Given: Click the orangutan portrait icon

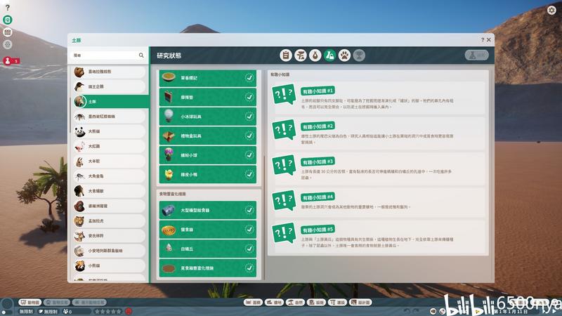Looking at the screenshot, I should (79, 206).
